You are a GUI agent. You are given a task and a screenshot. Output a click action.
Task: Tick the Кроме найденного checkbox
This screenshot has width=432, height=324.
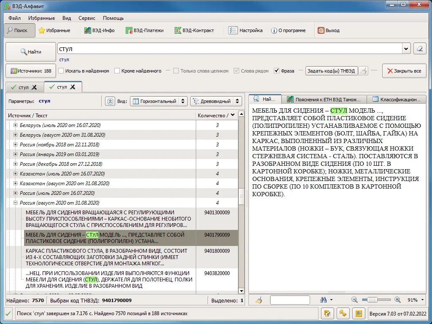click(x=117, y=71)
